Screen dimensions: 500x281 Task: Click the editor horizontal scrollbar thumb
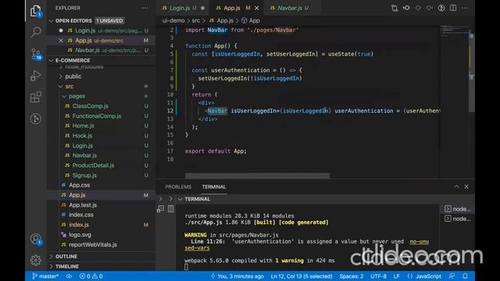click(x=257, y=176)
